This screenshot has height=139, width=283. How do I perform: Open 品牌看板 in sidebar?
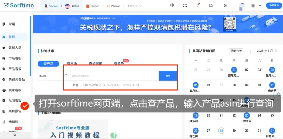click(x=15, y=101)
